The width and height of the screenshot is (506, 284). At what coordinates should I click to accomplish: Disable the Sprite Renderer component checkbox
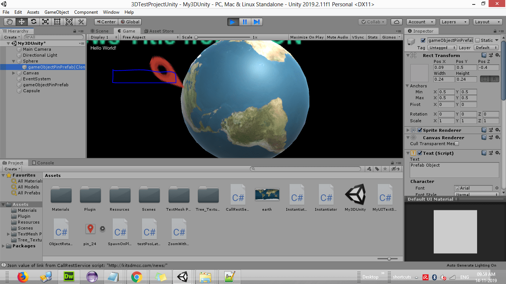click(x=420, y=130)
